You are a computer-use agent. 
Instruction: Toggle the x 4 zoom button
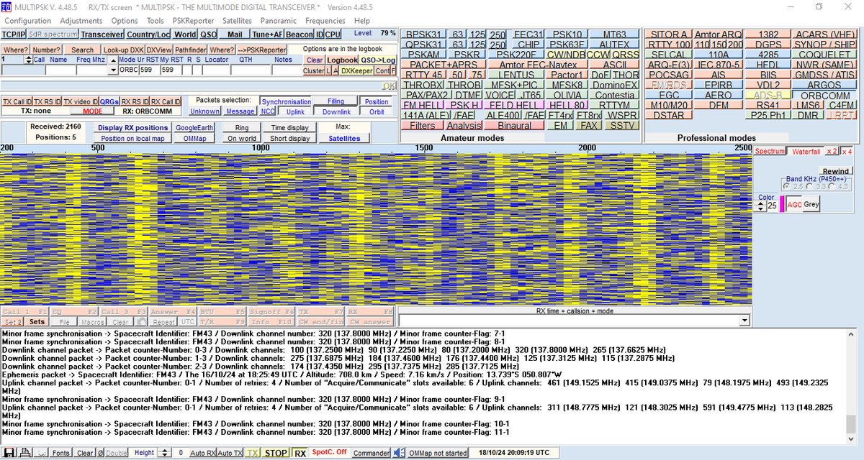[x=847, y=151]
